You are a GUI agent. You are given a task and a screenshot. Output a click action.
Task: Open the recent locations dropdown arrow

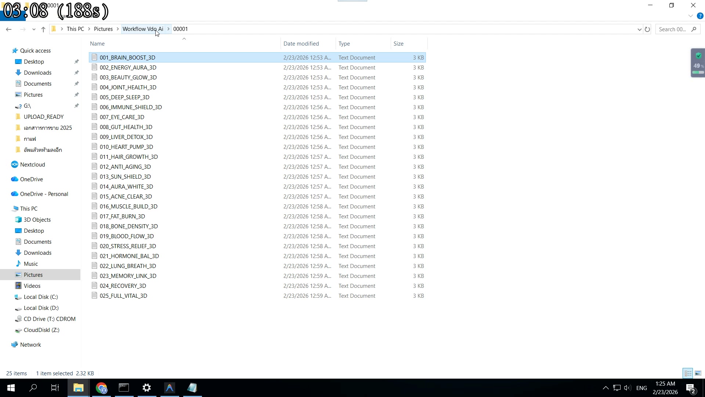point(34,29)
